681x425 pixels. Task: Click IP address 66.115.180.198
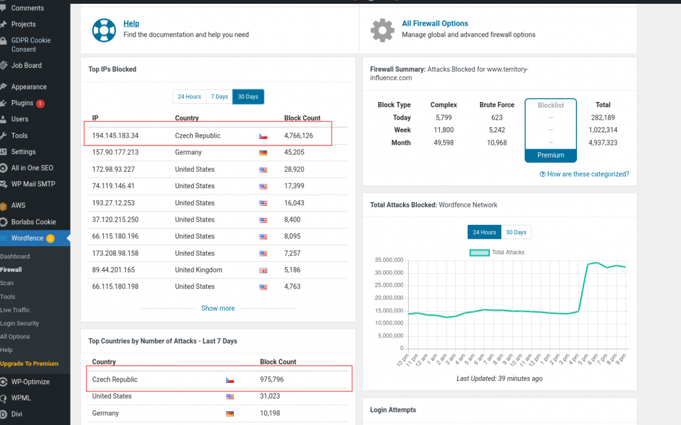115,286
